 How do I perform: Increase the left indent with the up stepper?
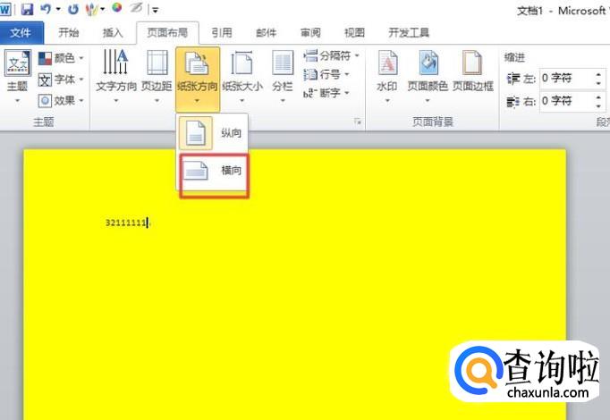click(x=598, y=74)
